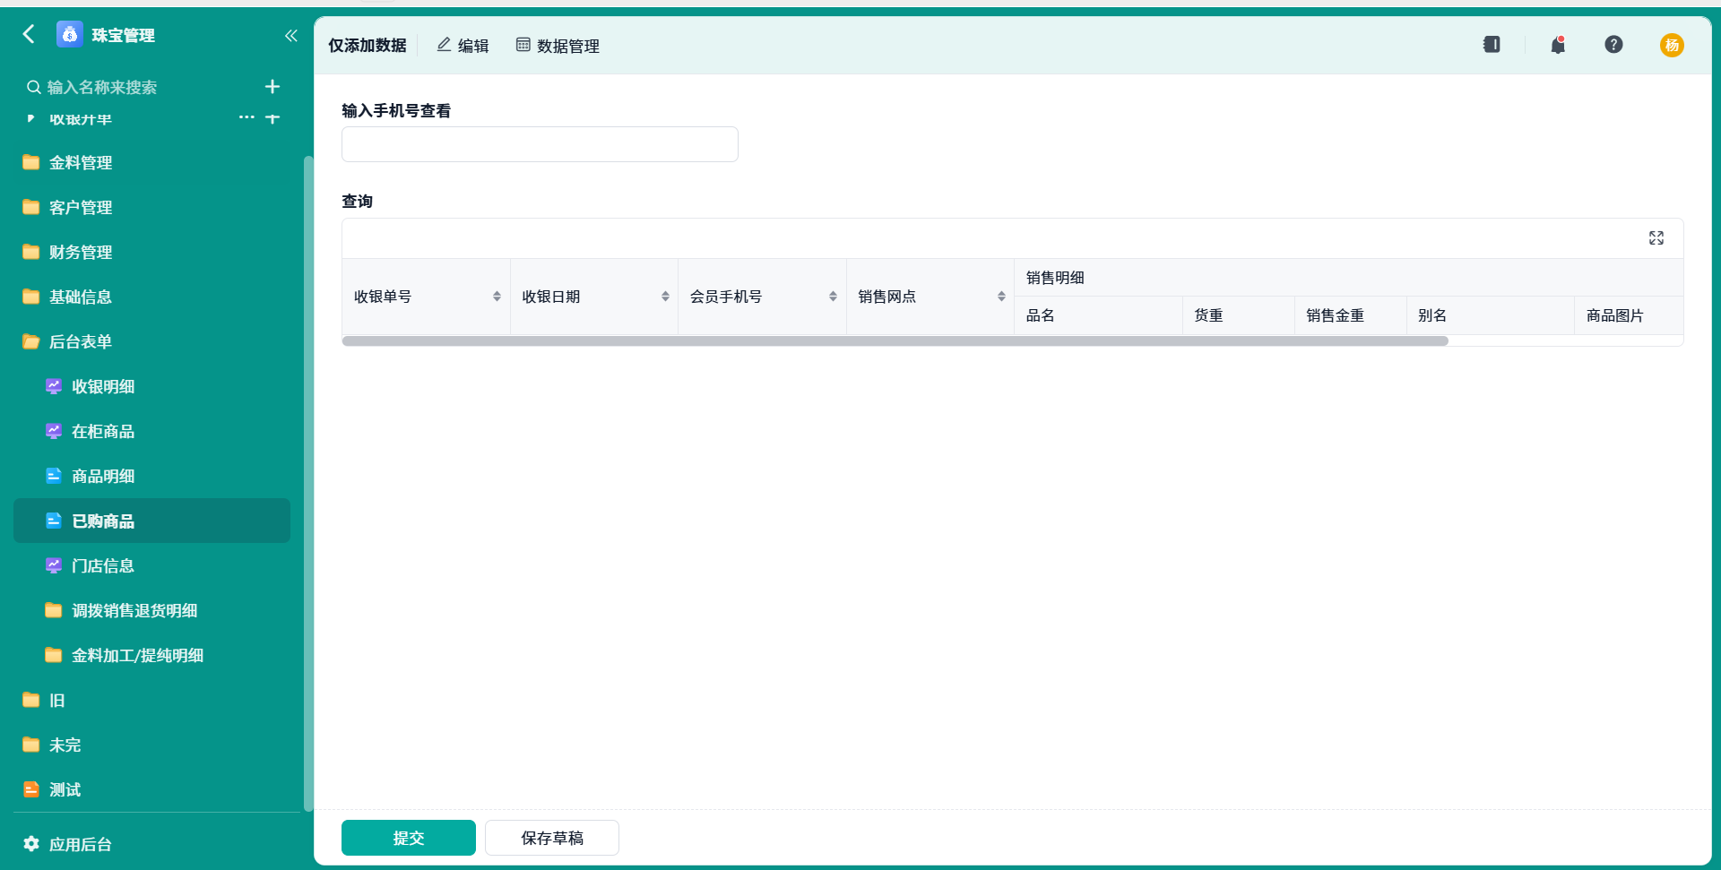Click the 商品图片 column header
1721x870 pixels.
[1629, 315]
